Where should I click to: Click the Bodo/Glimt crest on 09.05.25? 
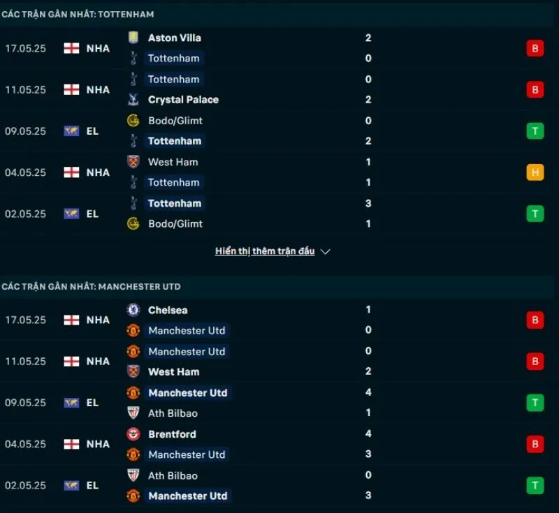pyautogui.click(x=133, y=121)
